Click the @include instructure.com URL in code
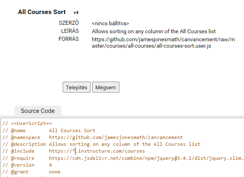244x177 pixels. pos(97,151)
